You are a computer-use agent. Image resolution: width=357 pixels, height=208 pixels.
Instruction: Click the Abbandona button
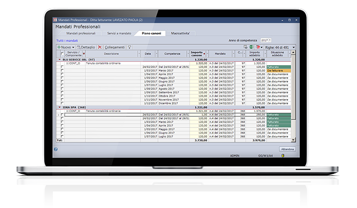(x=287, y=149)
